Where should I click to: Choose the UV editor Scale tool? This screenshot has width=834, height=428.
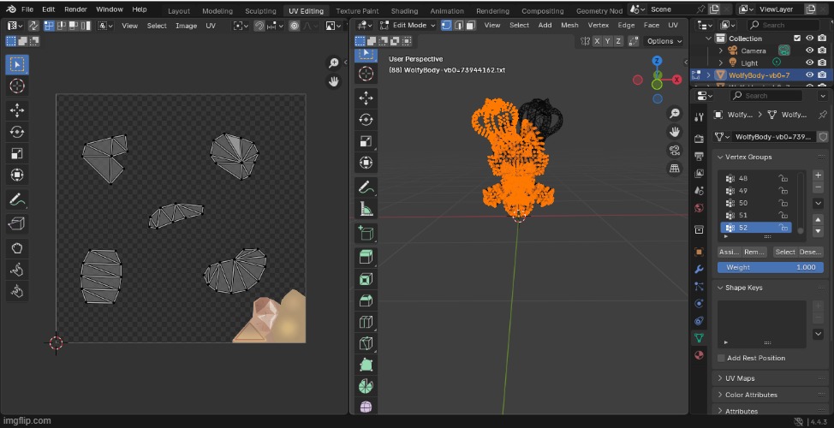(x=17, y=153)
